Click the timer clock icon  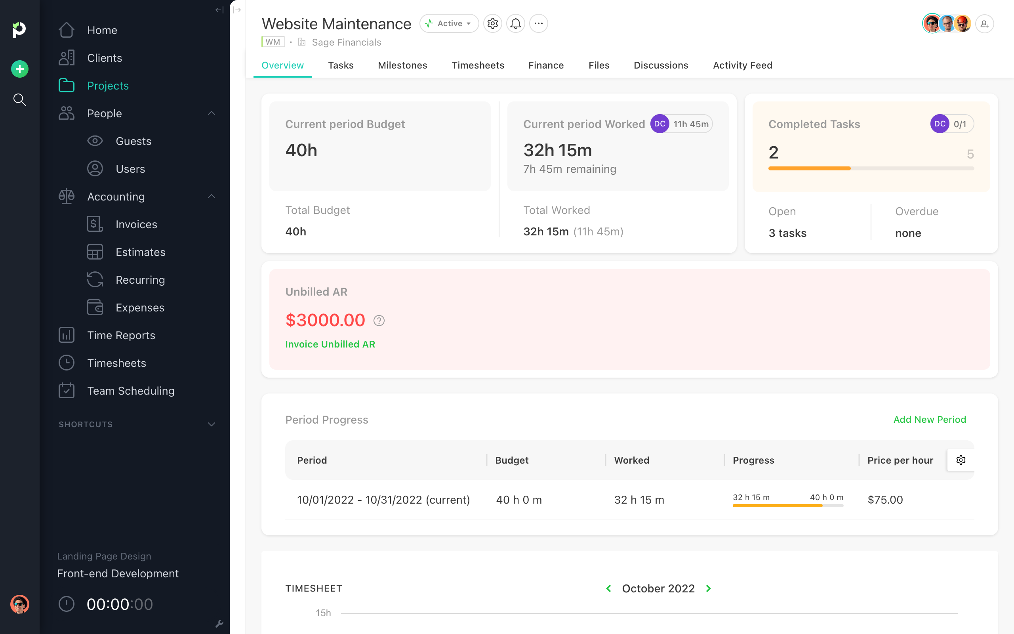[x=66, y=604]
